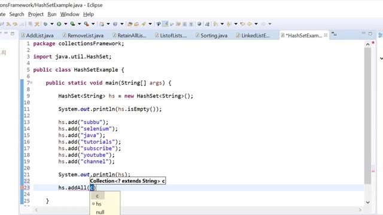Click the pin editor toolbar icon
Screen dimensions: 383x215
207,24
